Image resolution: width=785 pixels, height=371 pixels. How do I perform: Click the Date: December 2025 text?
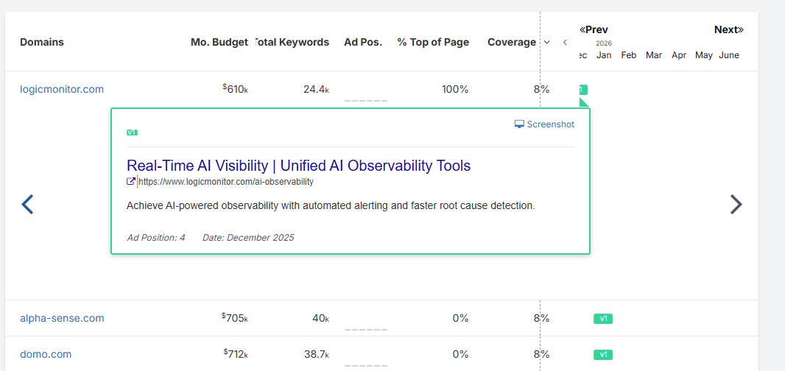[x=248, y=237]
